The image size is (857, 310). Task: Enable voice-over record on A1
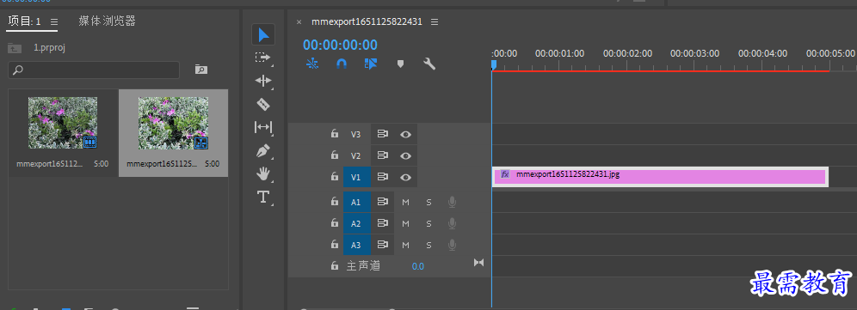pyautogui.click(x=452, y=202)
